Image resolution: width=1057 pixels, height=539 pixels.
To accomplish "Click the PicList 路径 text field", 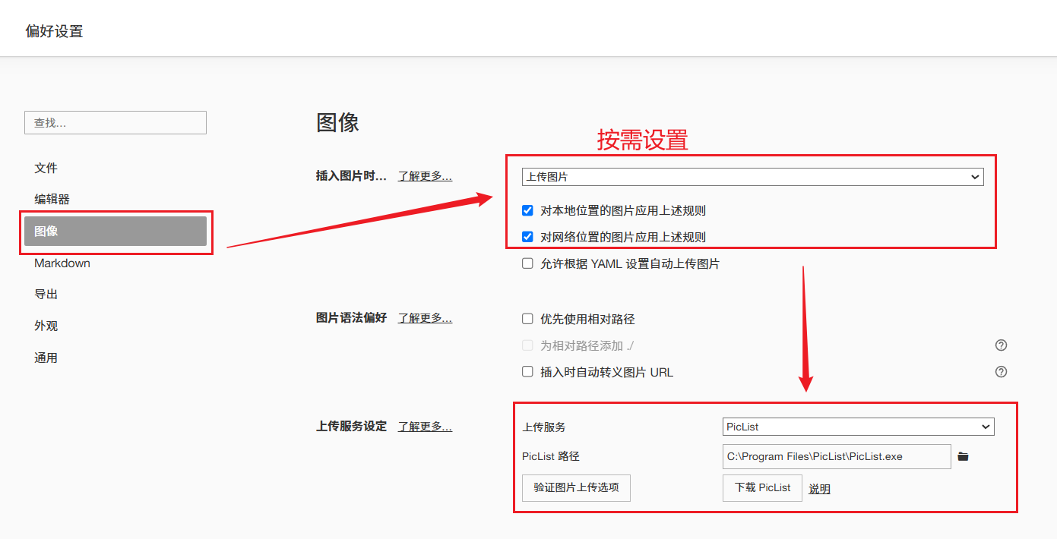I will (837, 456).
